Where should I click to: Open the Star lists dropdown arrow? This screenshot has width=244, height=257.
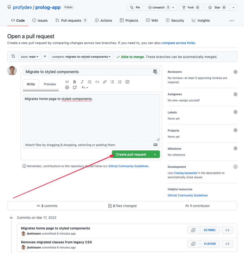[233, 7]
